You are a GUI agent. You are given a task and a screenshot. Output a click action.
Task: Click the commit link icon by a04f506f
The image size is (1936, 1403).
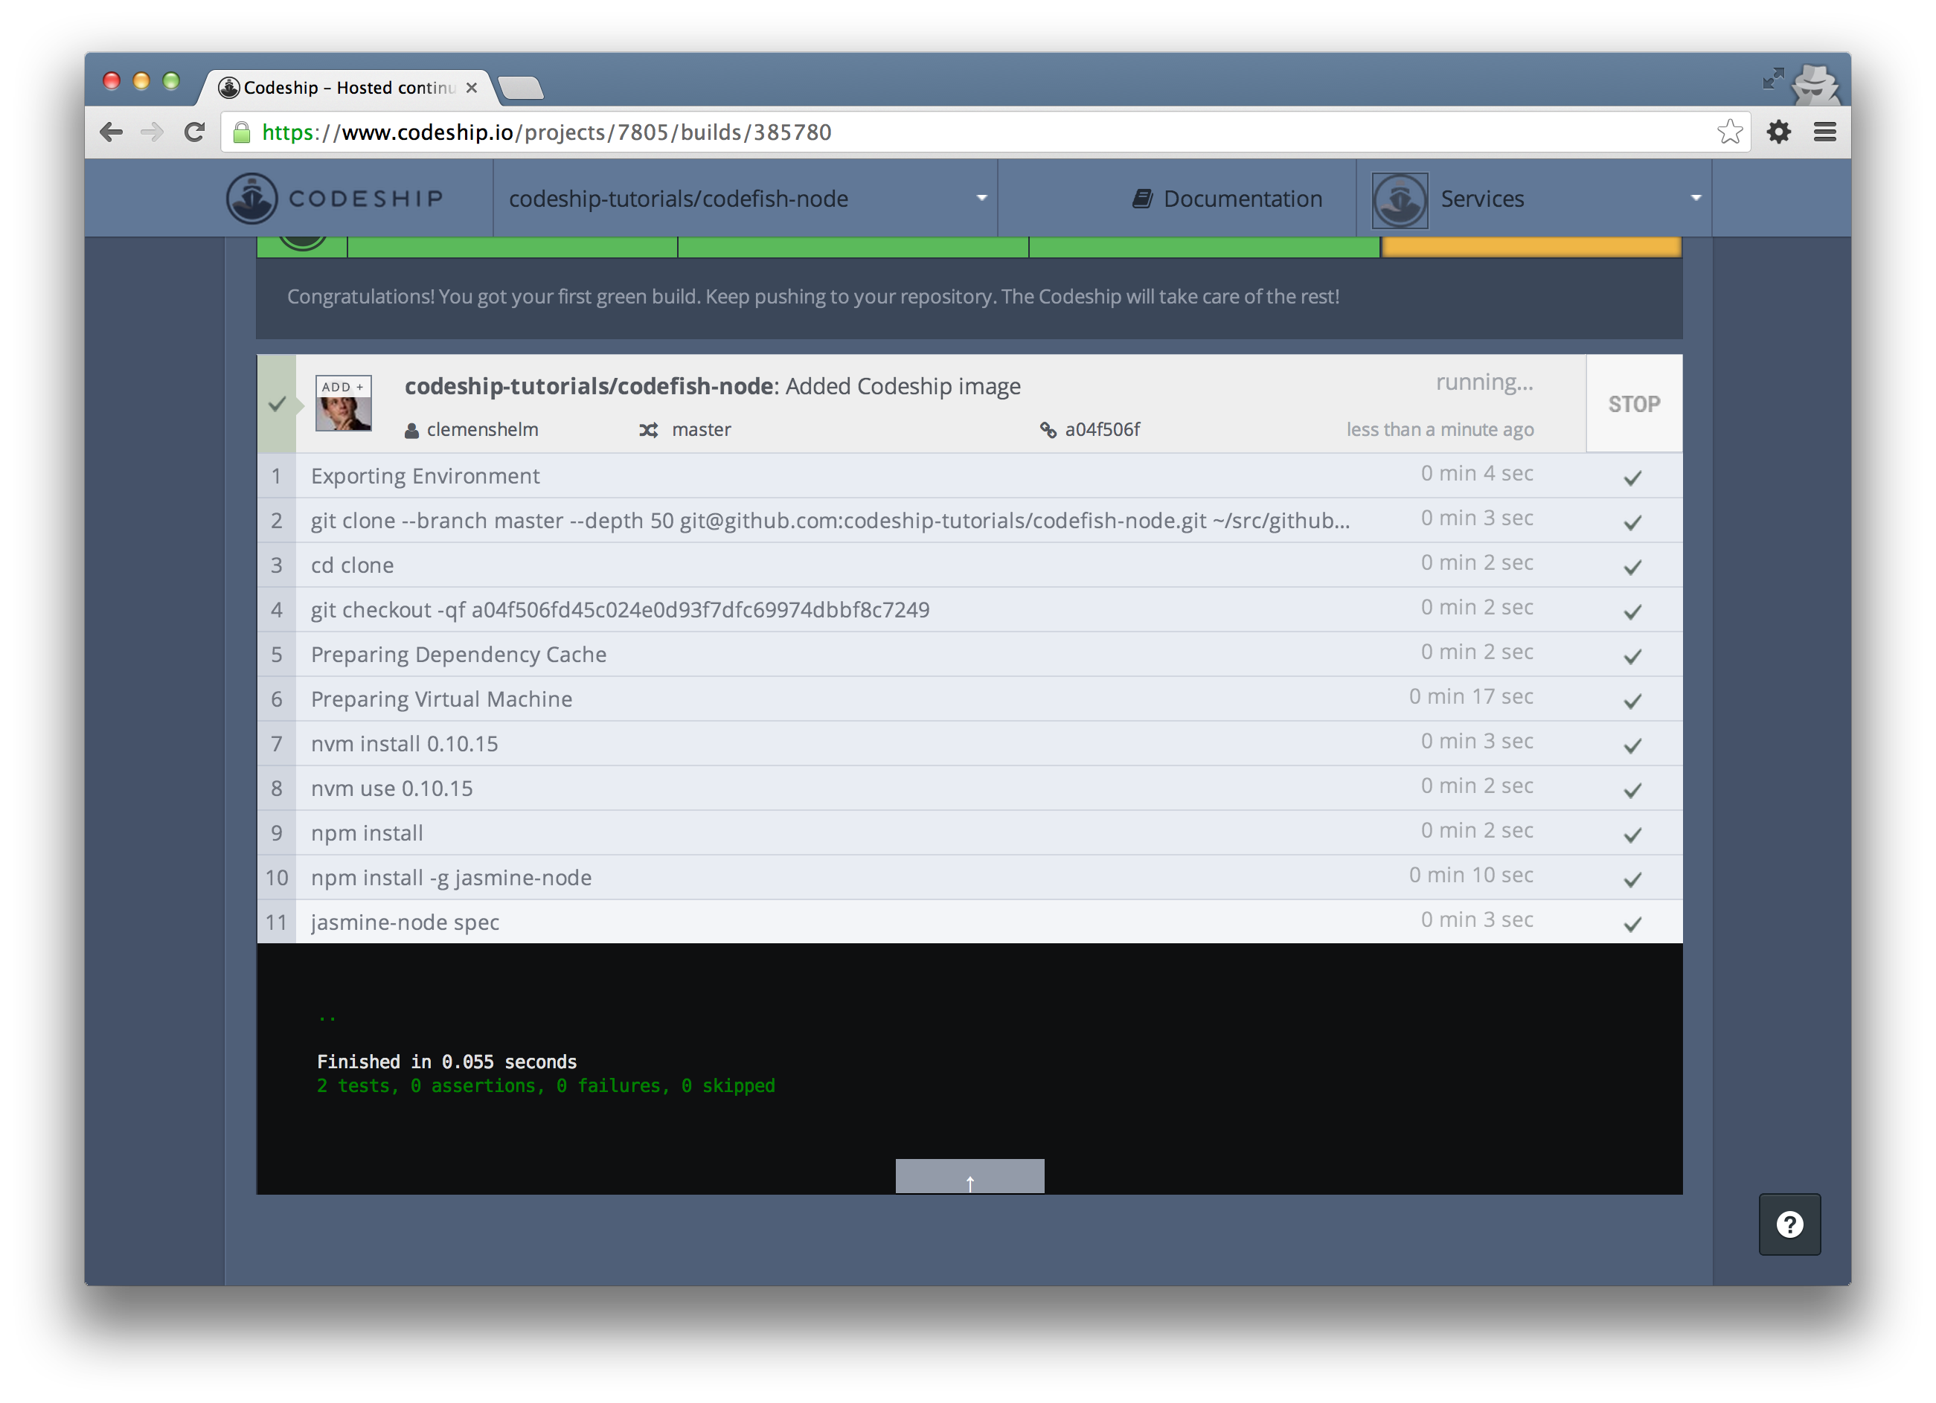[1048, 430]
